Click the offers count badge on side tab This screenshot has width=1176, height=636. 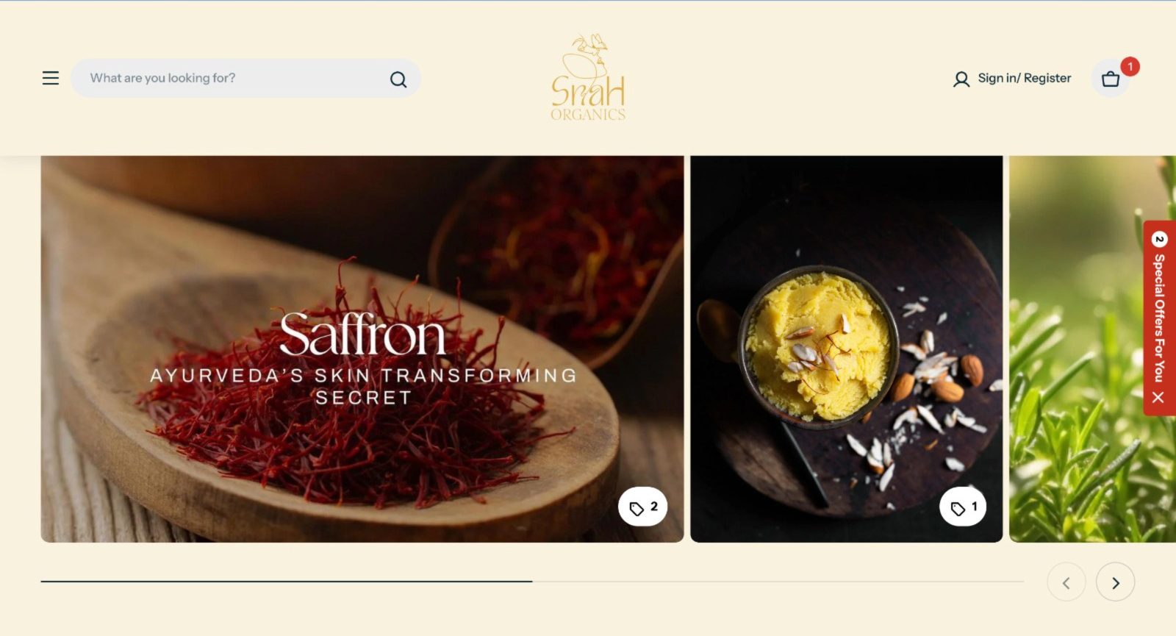(1159, 239)
